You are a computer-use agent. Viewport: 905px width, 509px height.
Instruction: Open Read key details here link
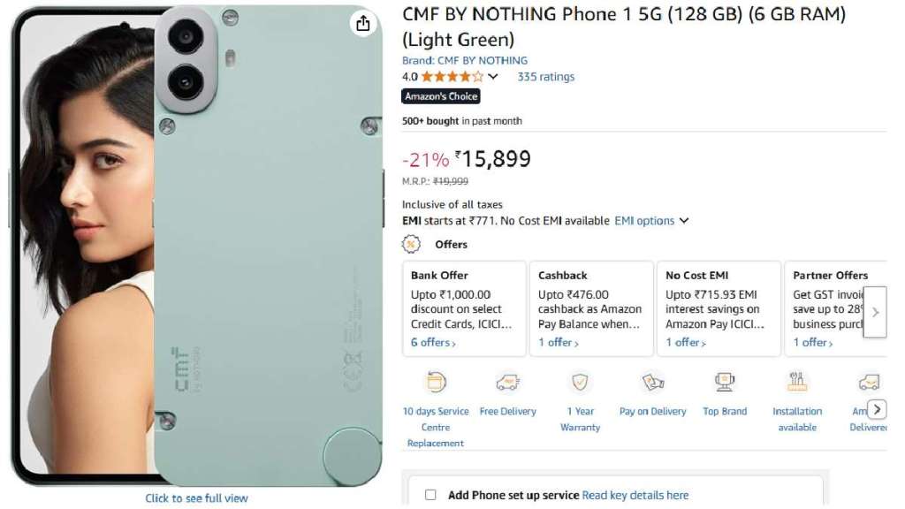tap(635, 495)
